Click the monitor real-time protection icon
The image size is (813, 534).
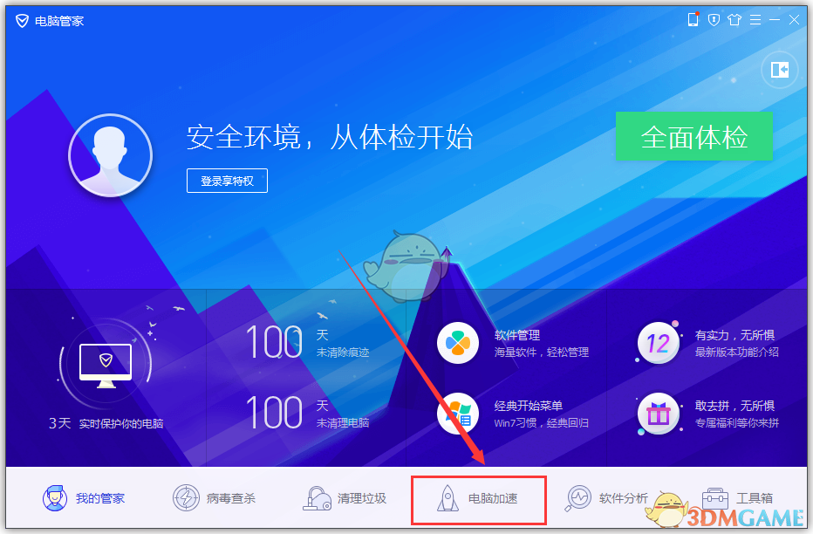(106, 366)
